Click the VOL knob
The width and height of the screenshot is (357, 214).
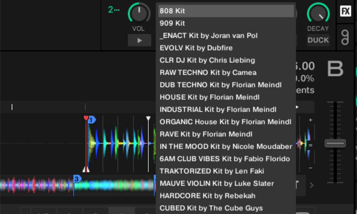pos(139,12)
